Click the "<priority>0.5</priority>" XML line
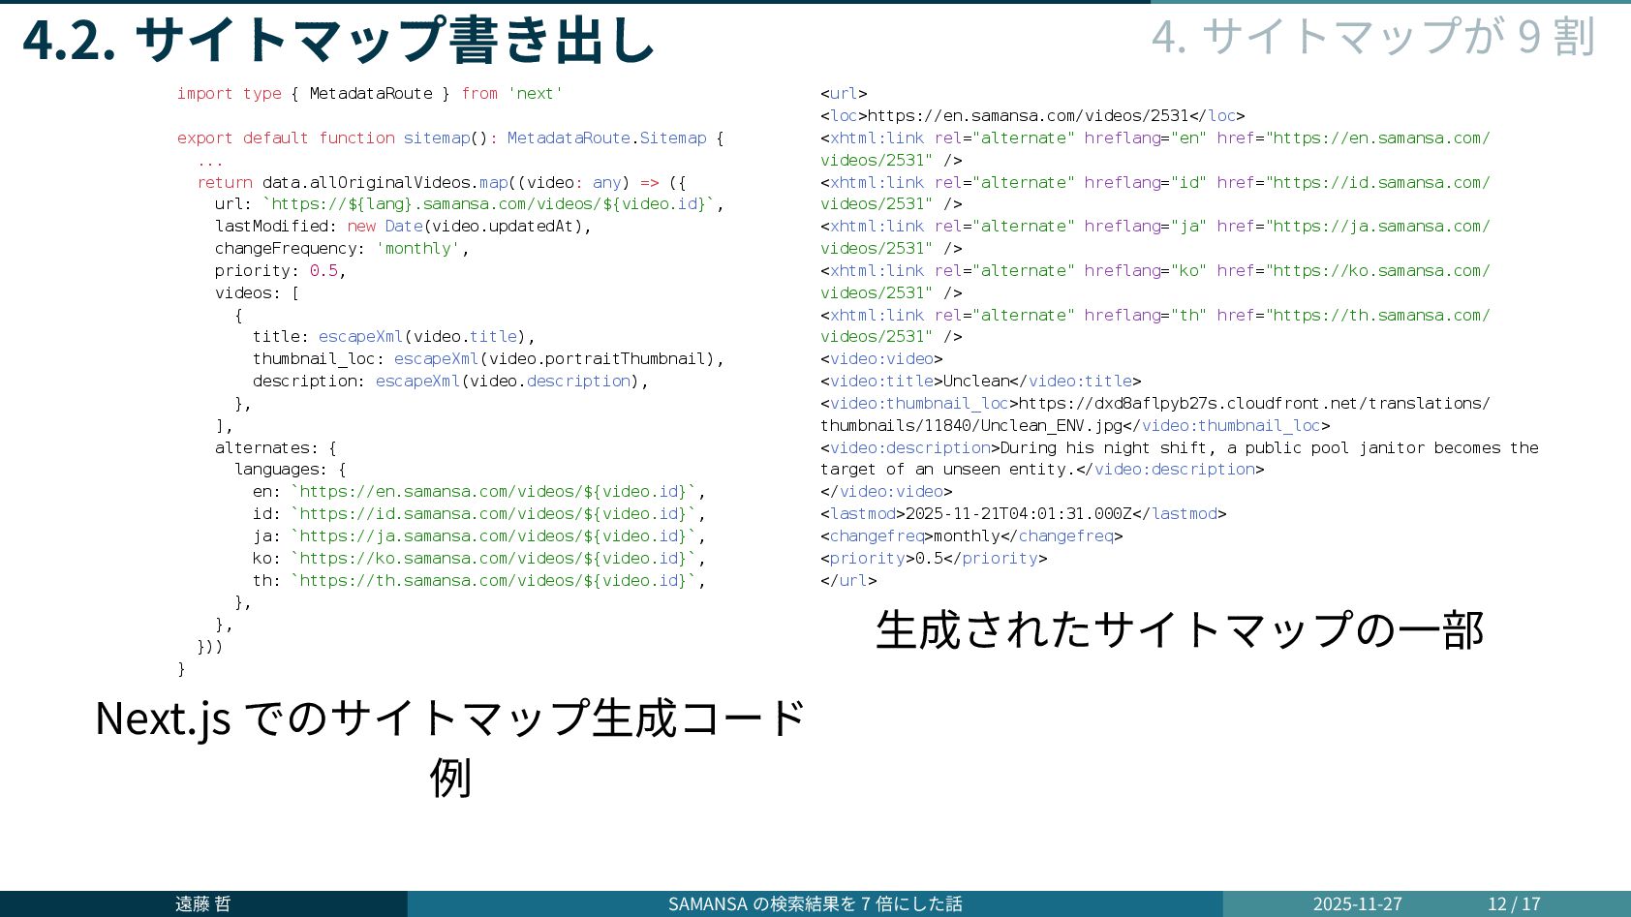The width and height of the screenshot is (1631, 917). coord(934,558)
